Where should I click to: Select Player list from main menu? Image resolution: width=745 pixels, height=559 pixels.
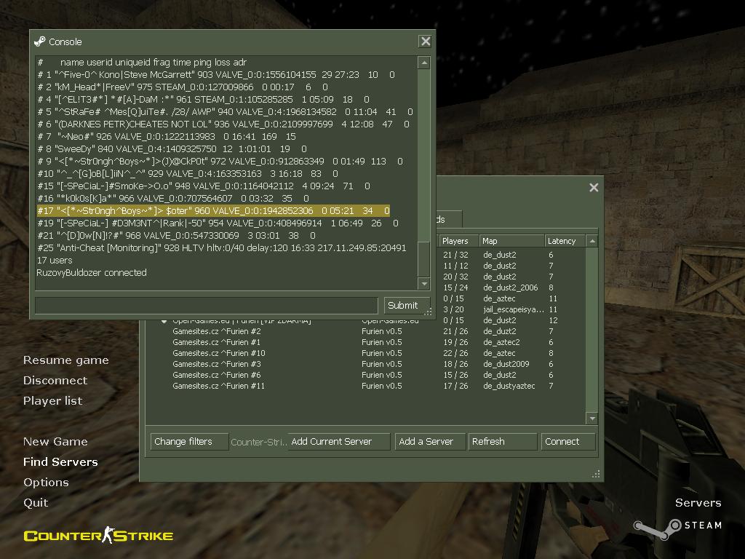pyautogui.click(x=52, y=401)
